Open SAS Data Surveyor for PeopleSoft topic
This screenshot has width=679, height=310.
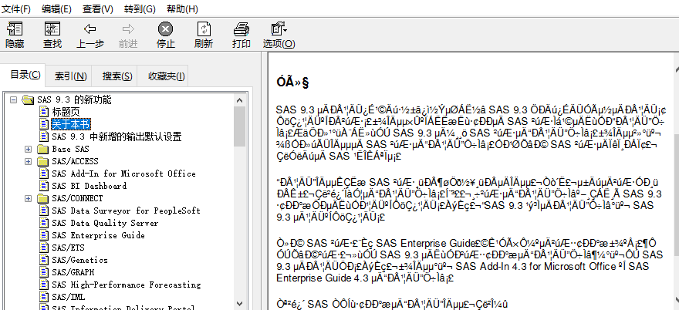click(126, 211)
